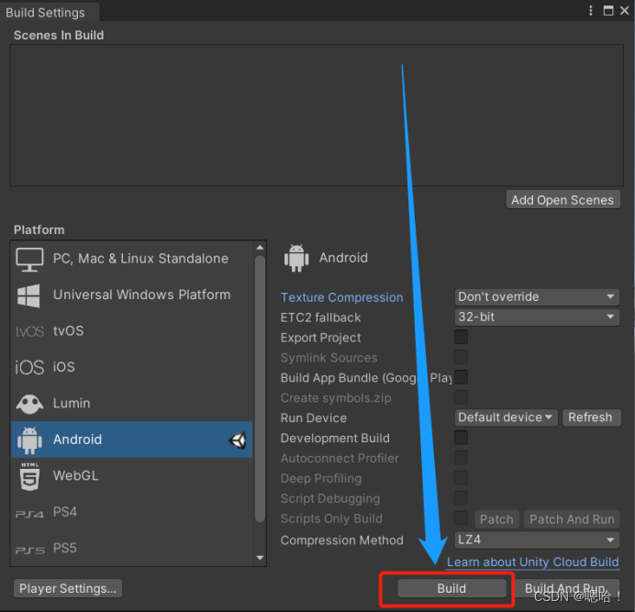Open the Compression Method LZ4 dropdown
635x612 pixels.
tap(537, 540)
